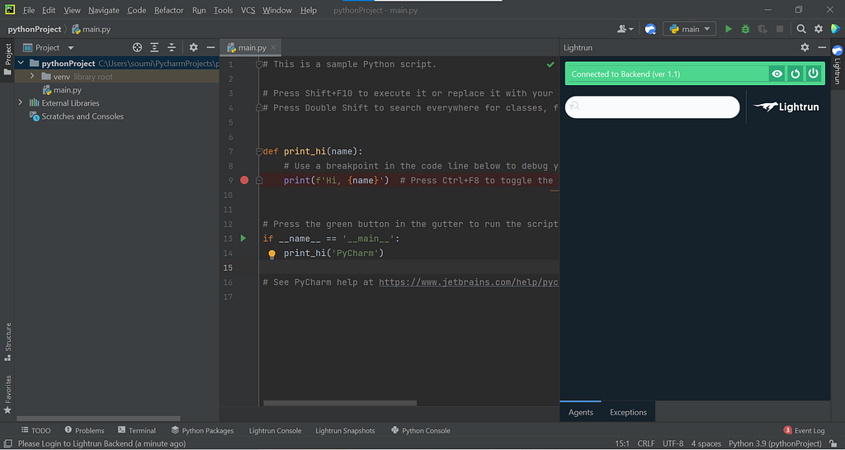Open the Navigate menu
This screenshot has width=845, height=450.
[x=103, y=10]
